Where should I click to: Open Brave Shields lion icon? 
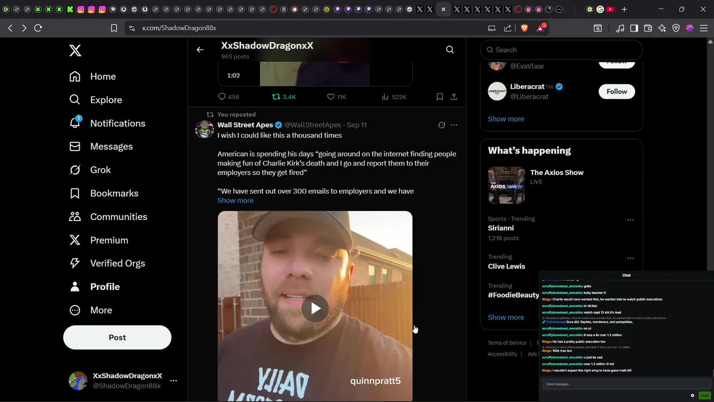(x=524, y=28)
